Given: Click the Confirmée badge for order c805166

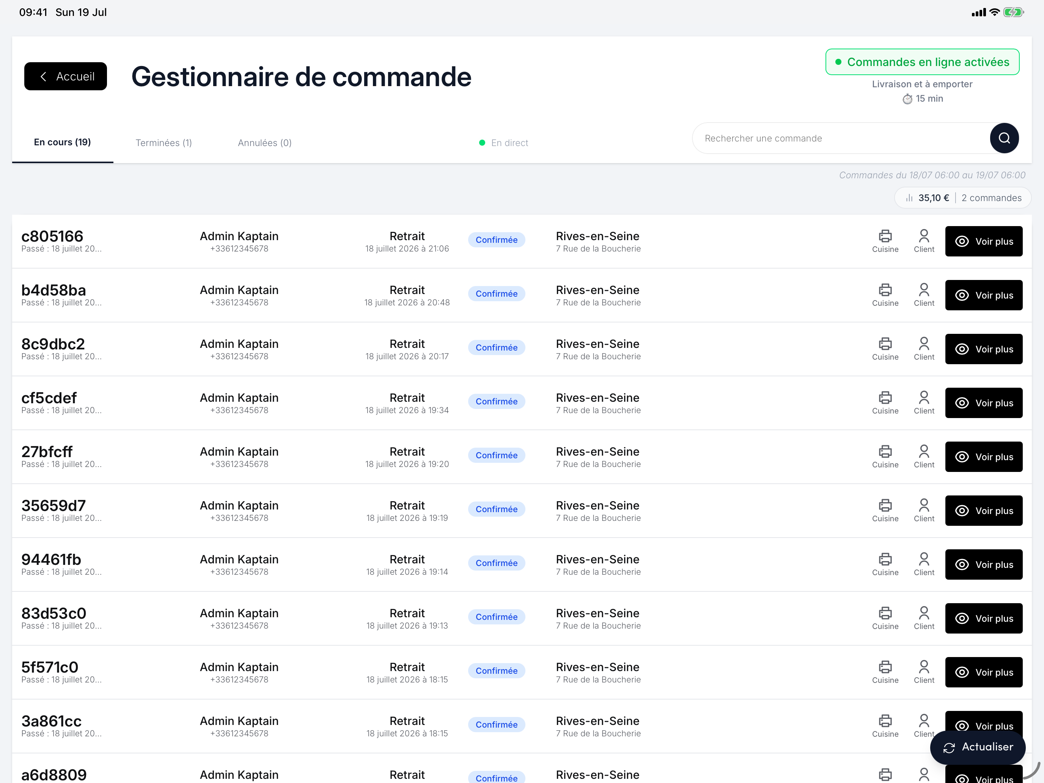Looking at the screenshot, I should (496, 240).
